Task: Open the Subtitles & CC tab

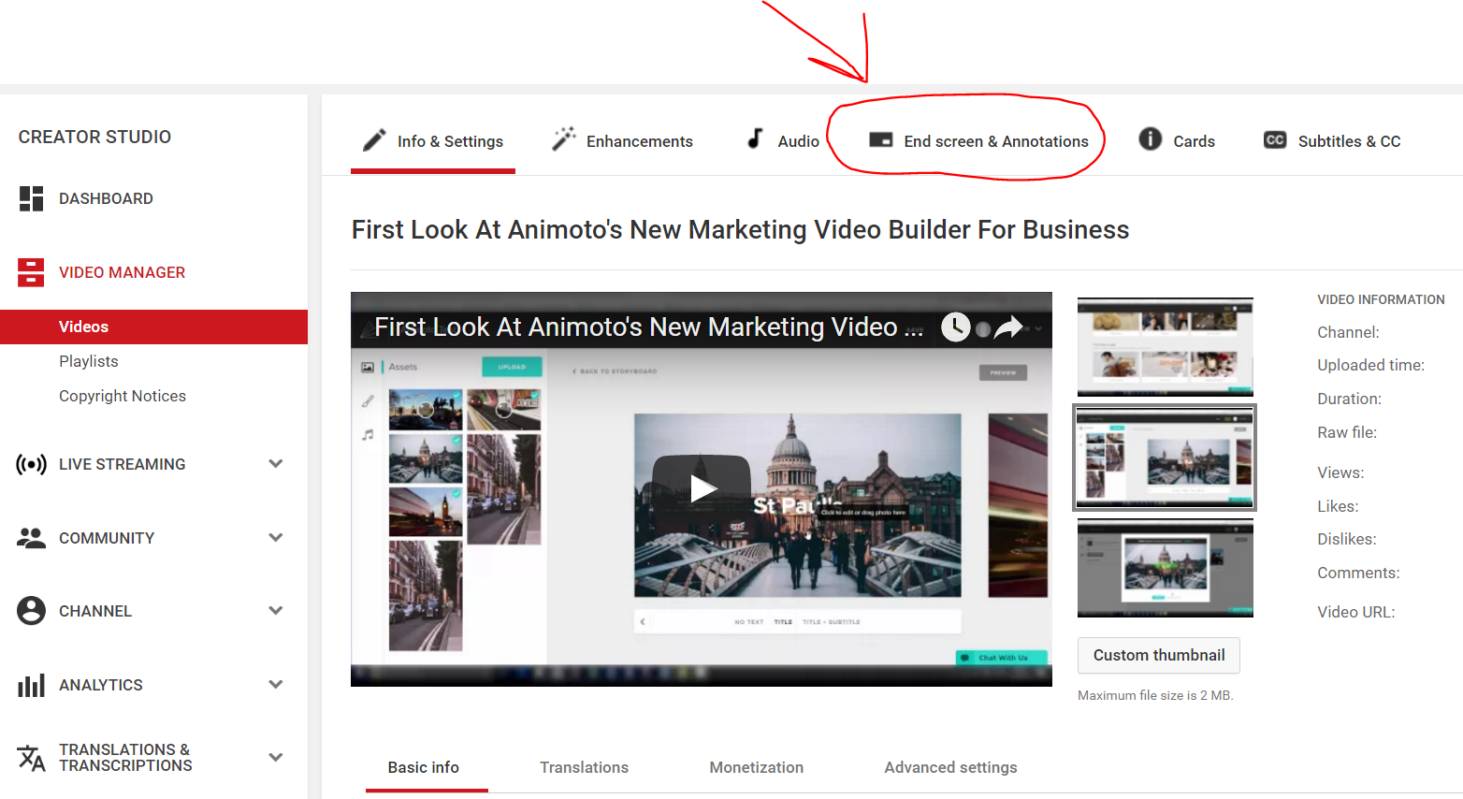Action: (1332, 141)
